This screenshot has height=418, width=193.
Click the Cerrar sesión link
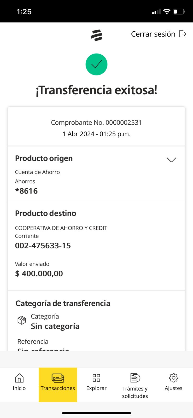153,34
